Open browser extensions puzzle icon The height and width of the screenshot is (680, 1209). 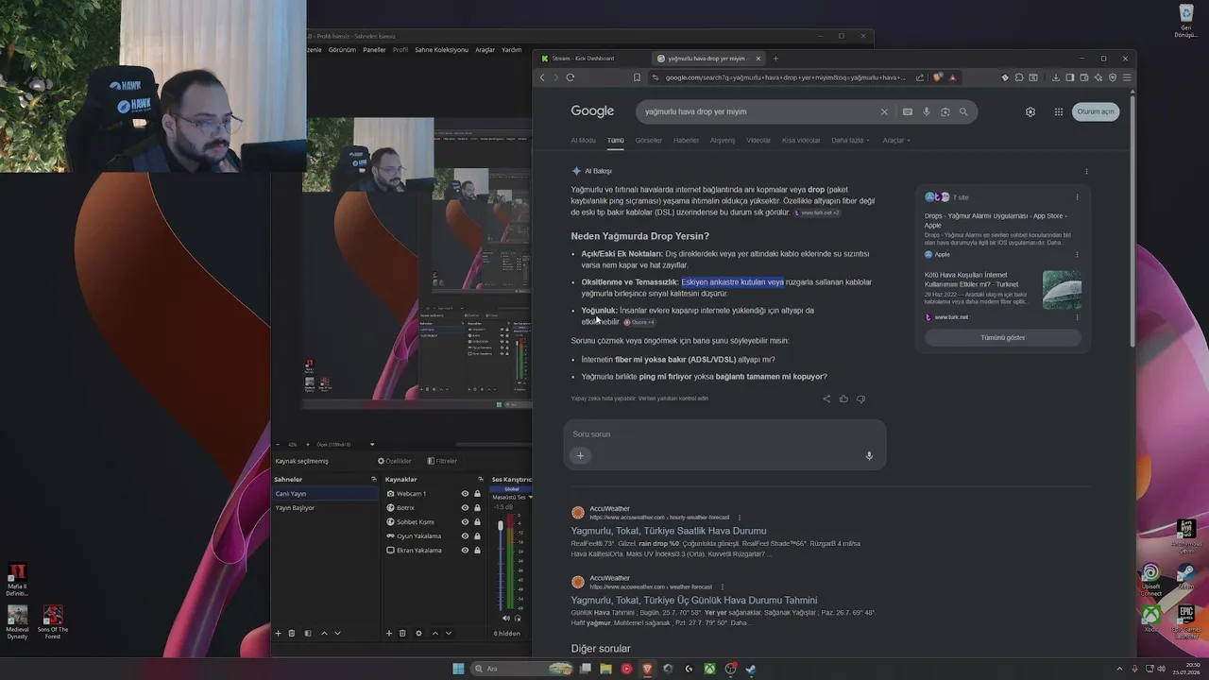1019,77
